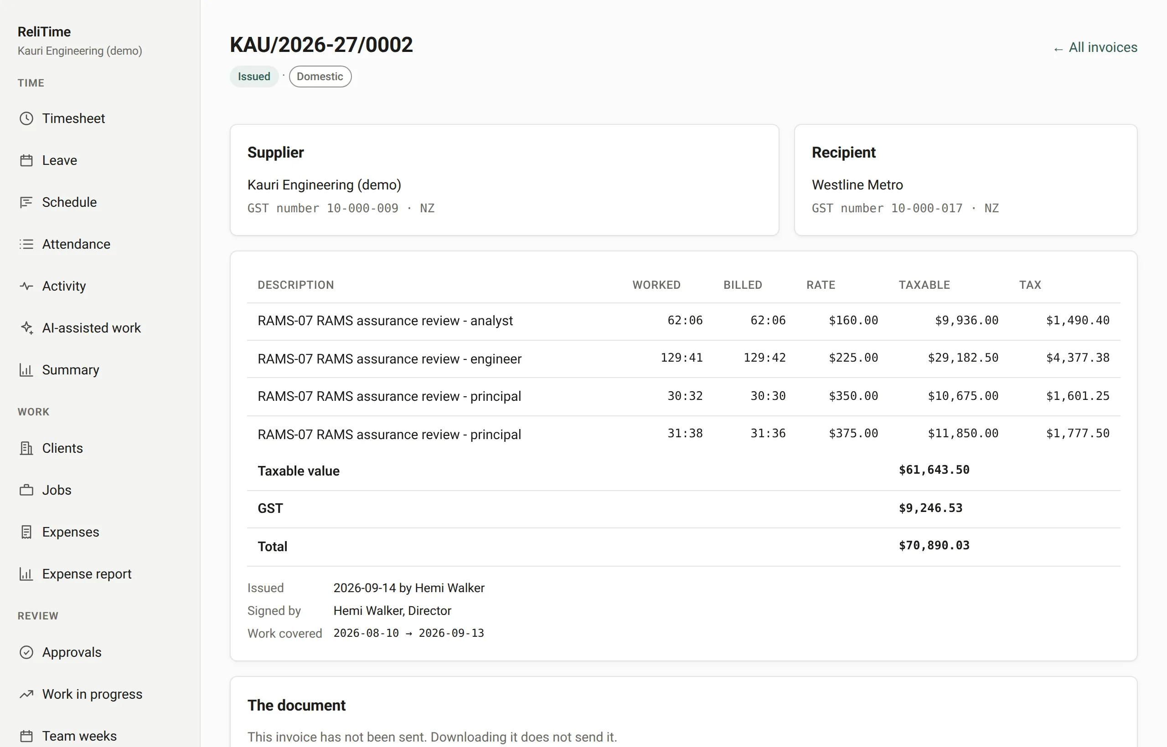Click the Issued status badge

[254, 77]
